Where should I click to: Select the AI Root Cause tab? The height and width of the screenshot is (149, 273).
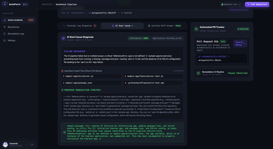(122, 26)
